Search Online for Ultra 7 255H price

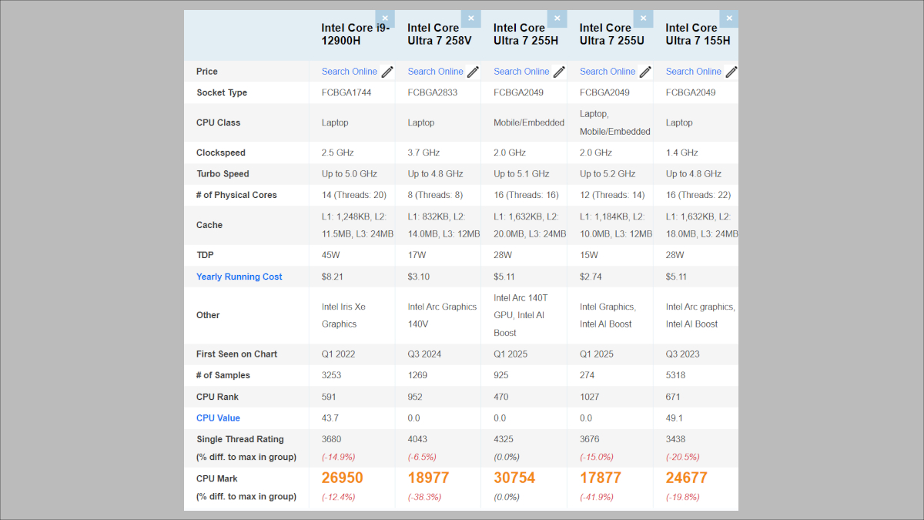tap(521, 71)
